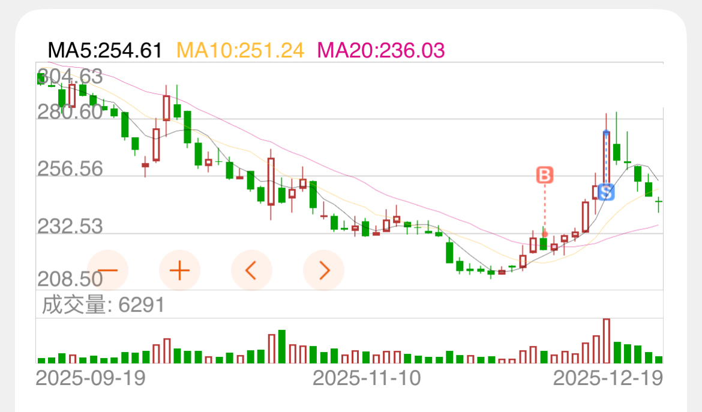Tap the 2025-11-10 date label
The height and width of the screenshot is (412, 702).
(367, 378)
